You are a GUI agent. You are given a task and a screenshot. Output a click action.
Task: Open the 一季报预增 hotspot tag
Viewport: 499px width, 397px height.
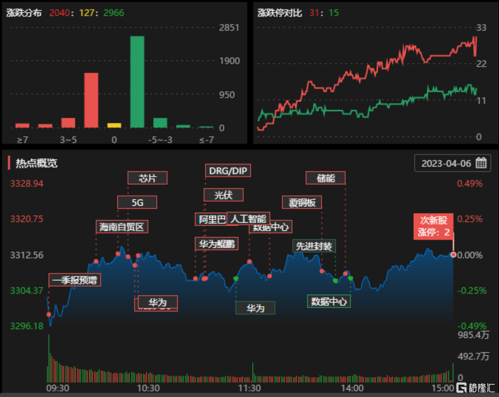(x=75, y=280)
